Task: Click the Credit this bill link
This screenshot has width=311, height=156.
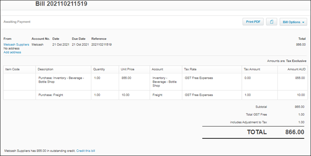Action: point(86,151)
